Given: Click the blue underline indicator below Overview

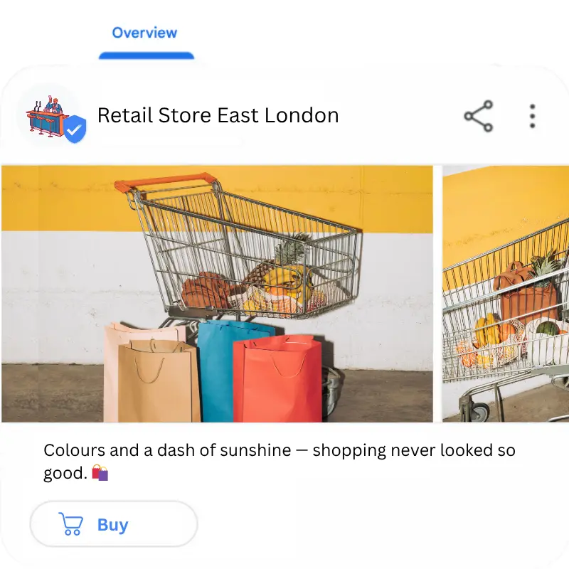Looking at the screenshot, I should (x=147, y=55).
